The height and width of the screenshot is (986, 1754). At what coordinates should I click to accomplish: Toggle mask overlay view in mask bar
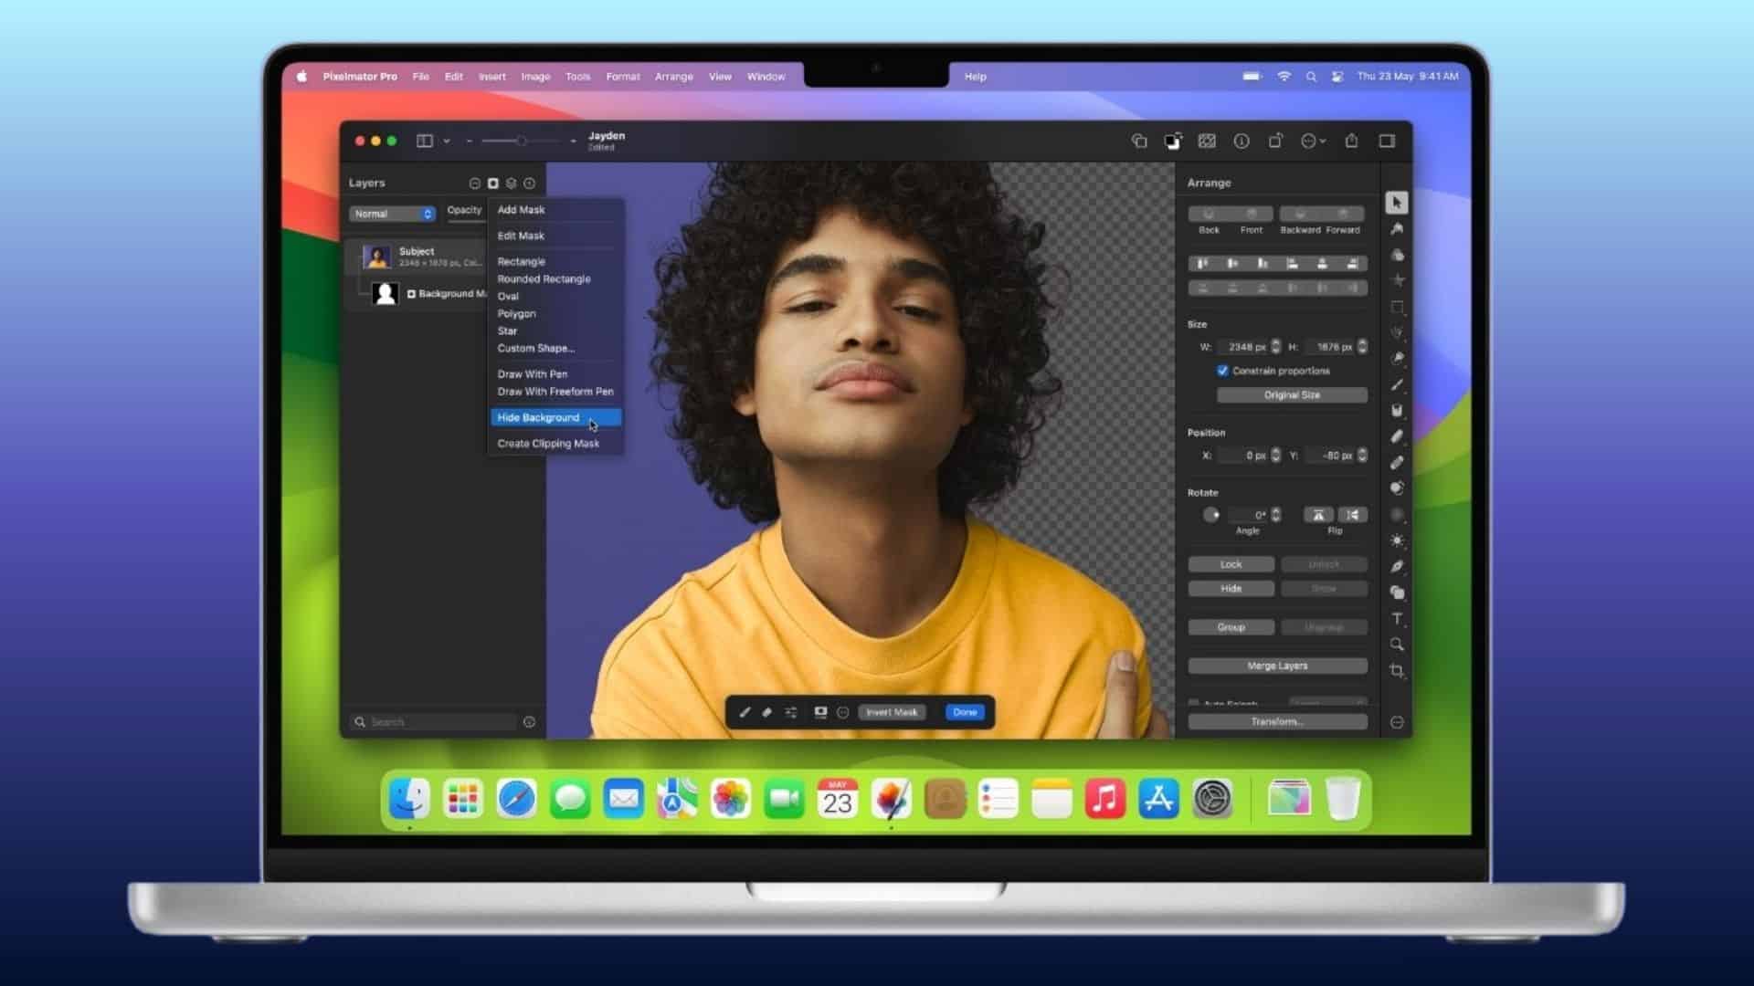tap(820, 712)
